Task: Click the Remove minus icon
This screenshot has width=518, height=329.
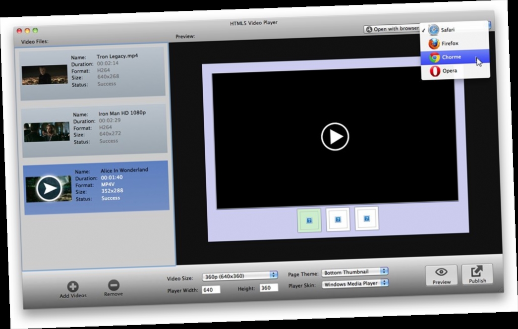Action: point(114,286)
